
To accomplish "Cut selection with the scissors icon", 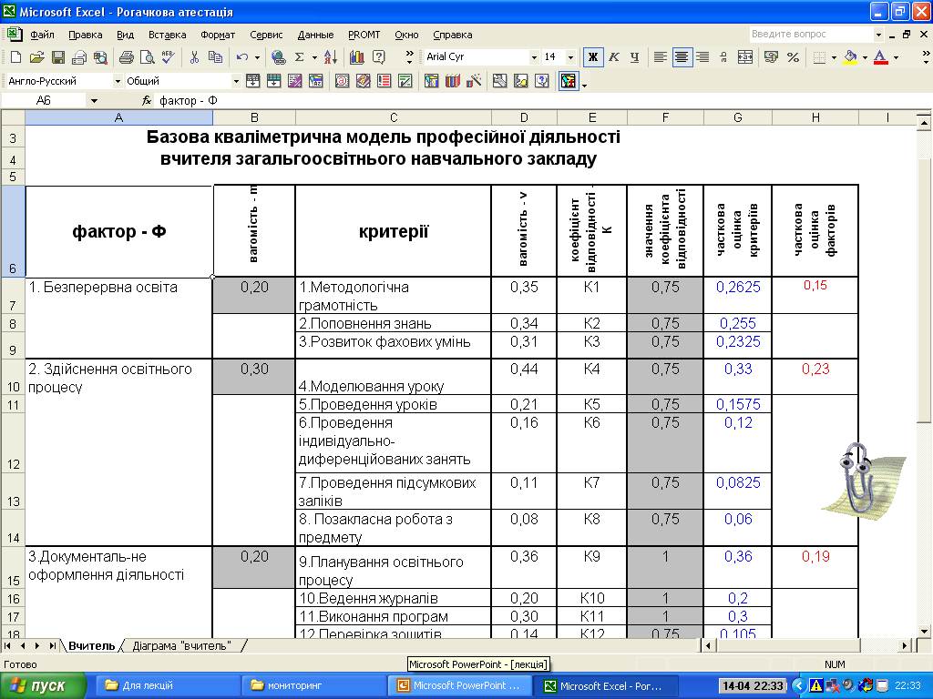I will (x=194, y=57).
